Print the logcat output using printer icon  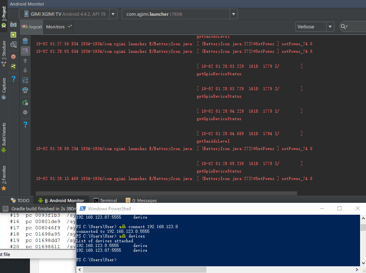25,90
